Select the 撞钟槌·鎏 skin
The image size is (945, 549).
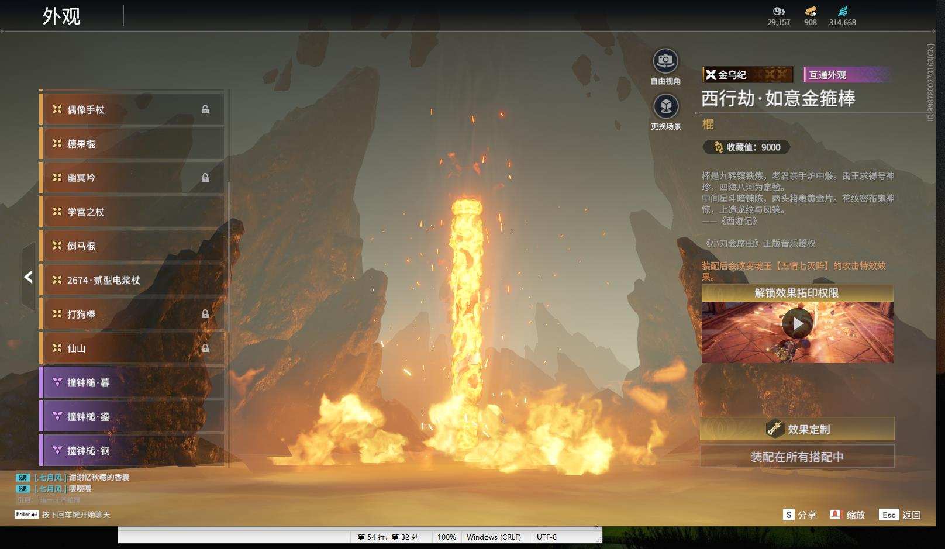pyautogui.click(x=132, y=416)
